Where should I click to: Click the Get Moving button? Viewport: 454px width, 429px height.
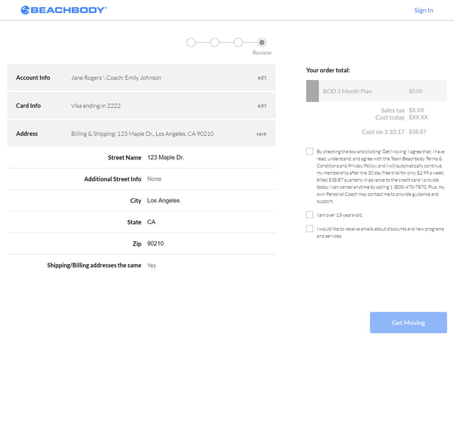pos(408,322)
